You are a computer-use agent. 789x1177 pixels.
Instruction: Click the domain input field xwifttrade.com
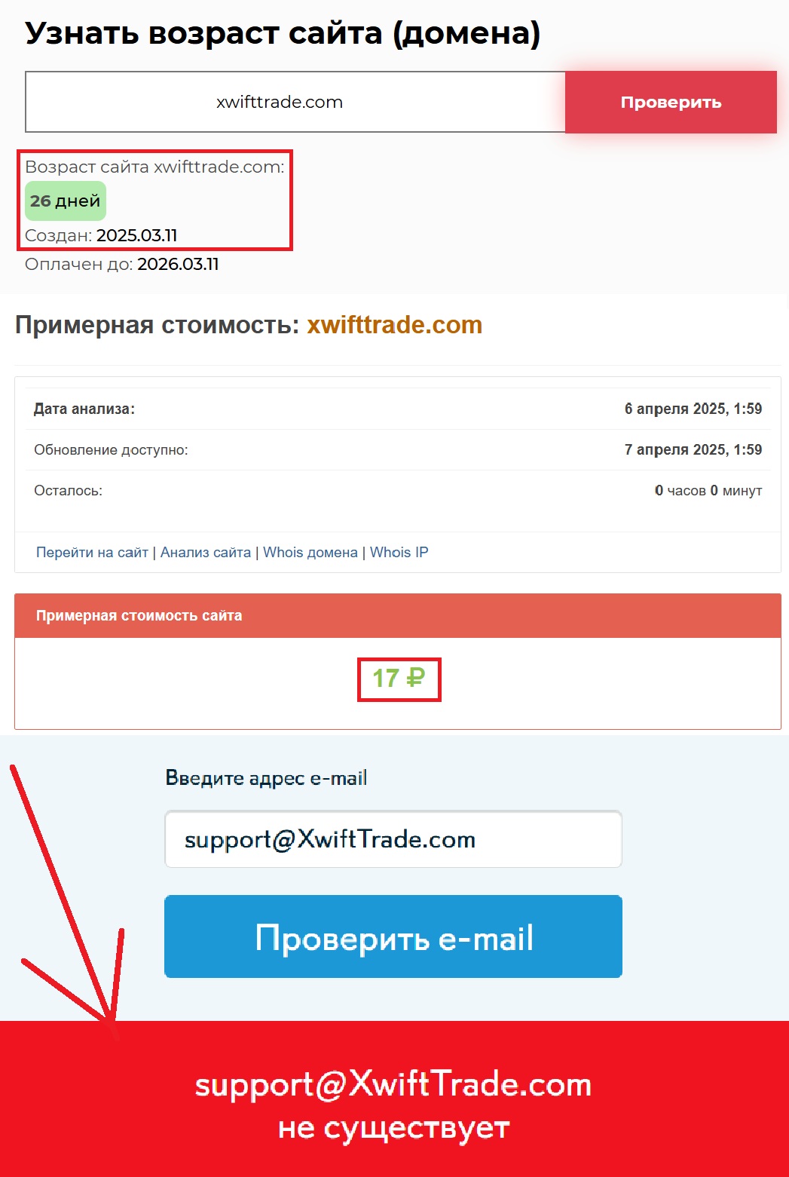pos(295,102)
